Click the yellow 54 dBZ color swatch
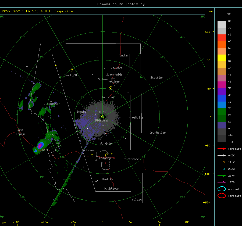242x226 pixels. 222,58
